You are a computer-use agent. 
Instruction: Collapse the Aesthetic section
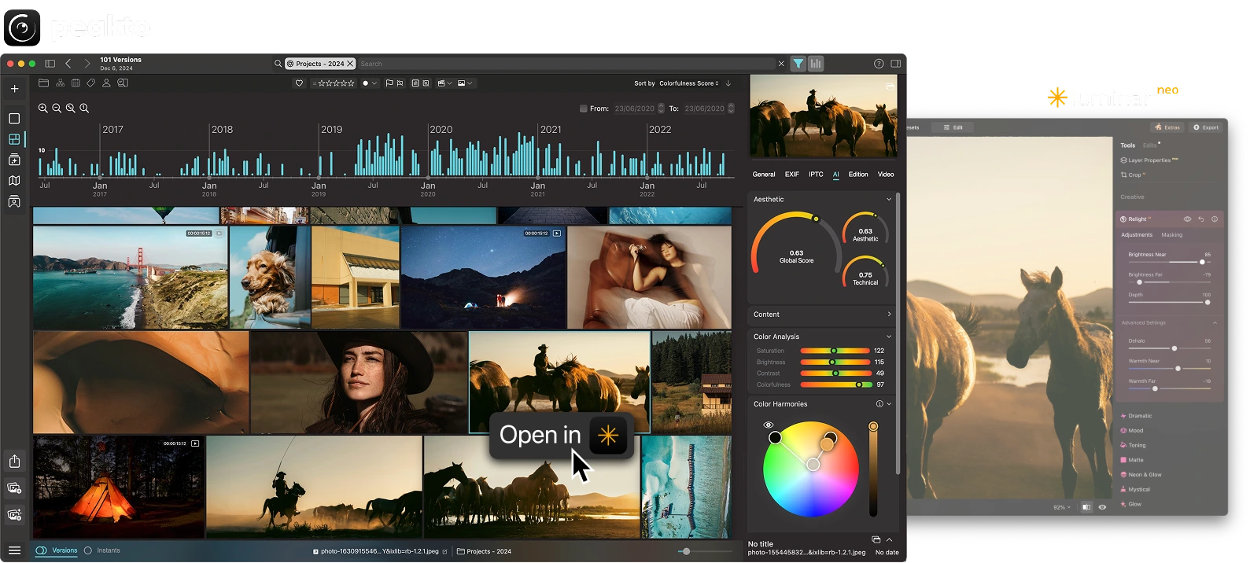pyautogui.click(x=889, y=200)
